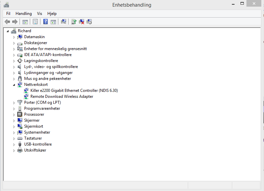Select Remote Download Wireless Adapter text
Image resolution: width=264 pixels, height=191 pixels.
click(62, 96)
